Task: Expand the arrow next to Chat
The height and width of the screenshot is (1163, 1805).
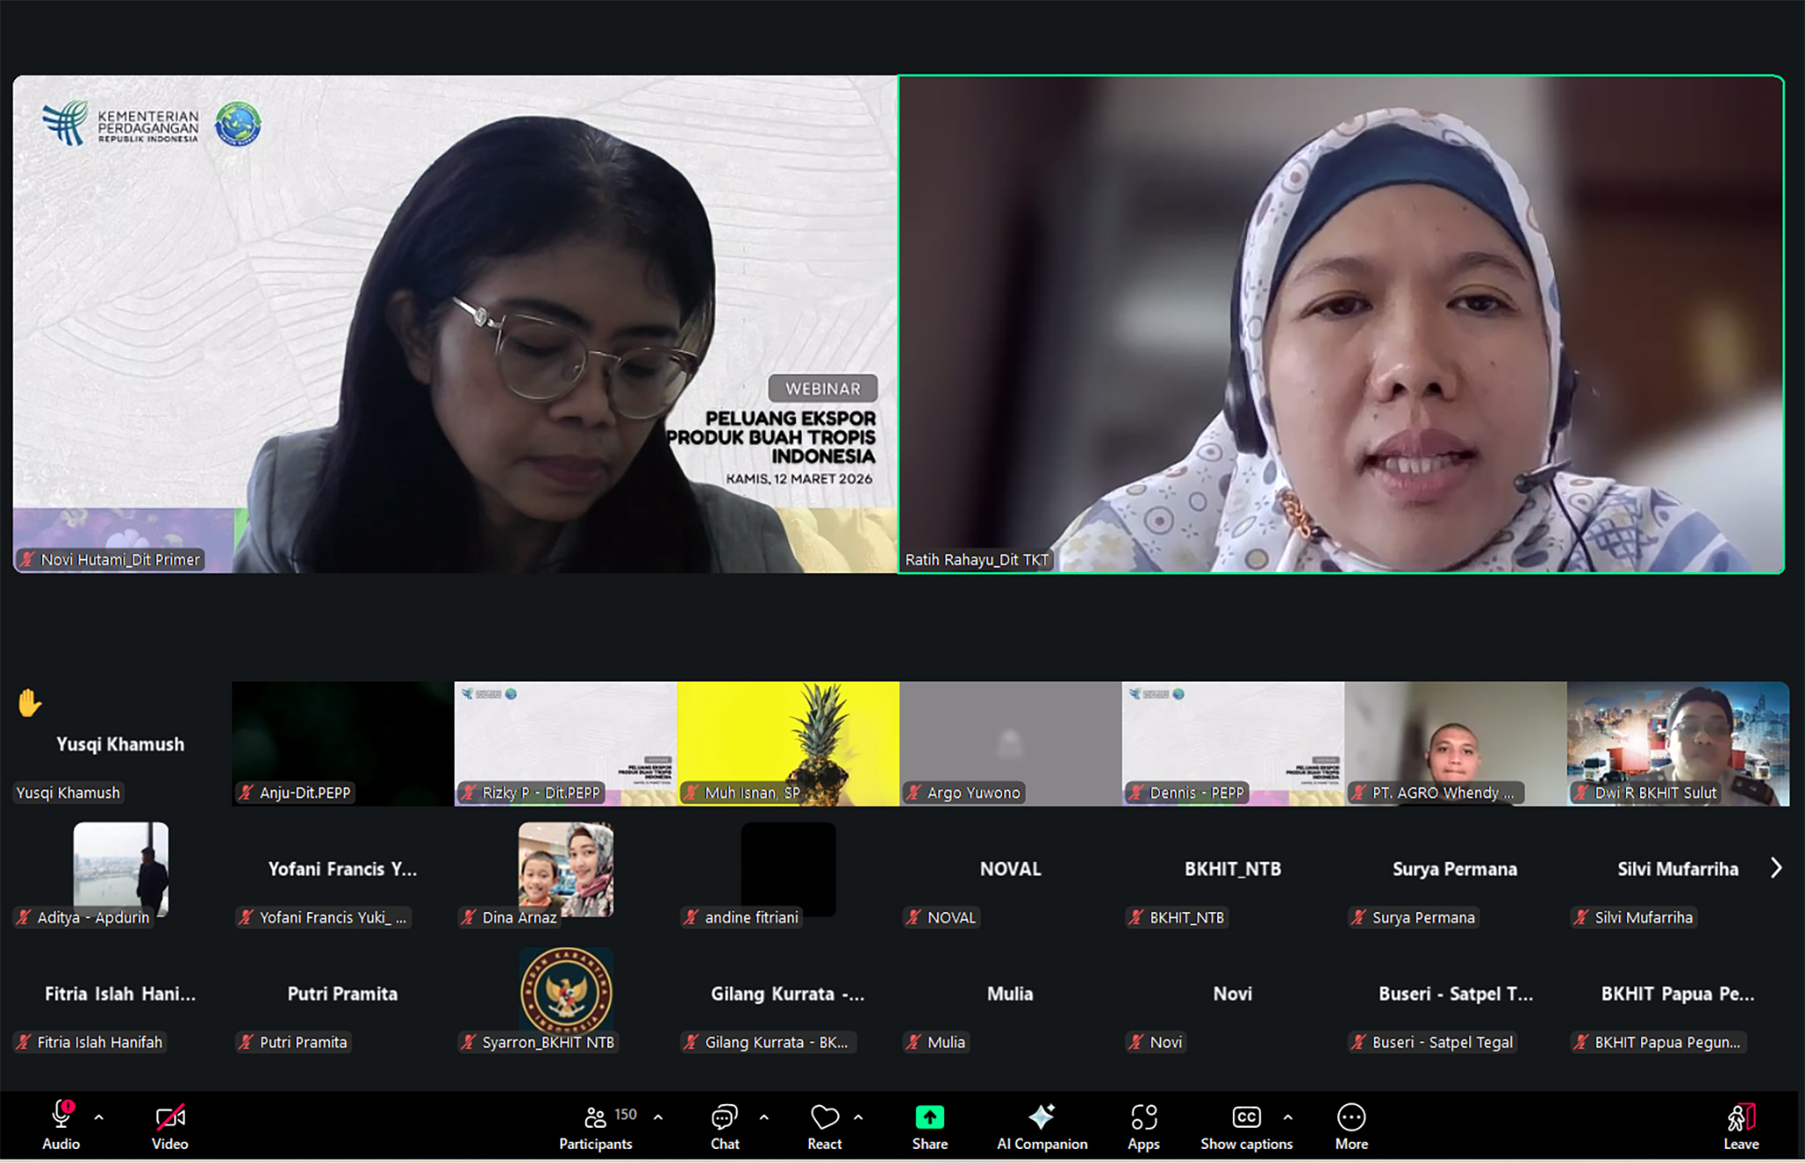Action: [x=764, y=1117]
